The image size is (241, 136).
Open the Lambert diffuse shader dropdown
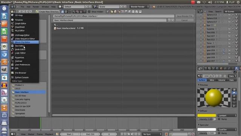pyautogui.click(x=227, y=116)
